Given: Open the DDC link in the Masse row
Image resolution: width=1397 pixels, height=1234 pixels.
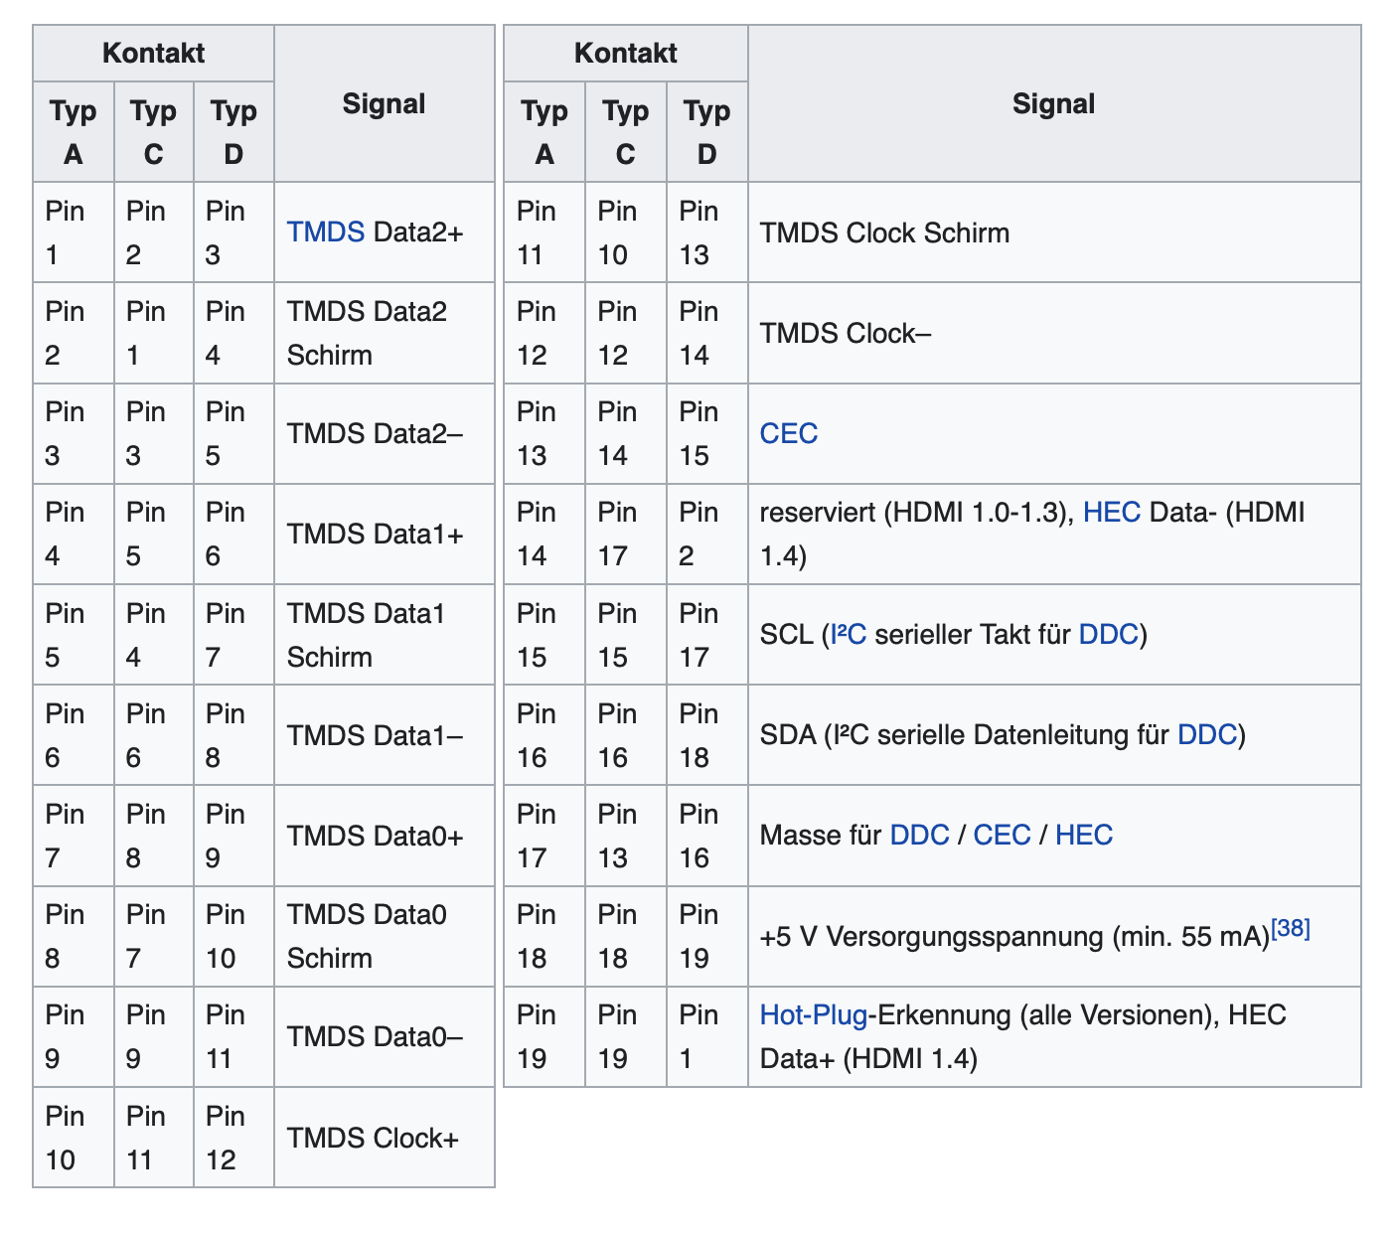Looking at the screenshot, I should coord(920,836).
